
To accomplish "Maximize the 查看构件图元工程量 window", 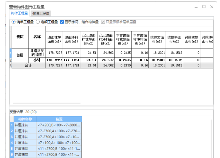I will (204, 7).
